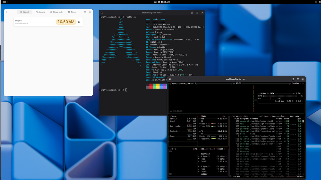
Task: Toggle btop 'io' mode
Action: (x=224, y=116)
